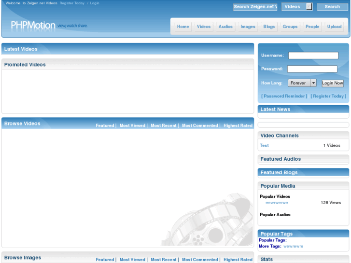
Task: Go to the Home nav tab
Action: pos(183,27)
